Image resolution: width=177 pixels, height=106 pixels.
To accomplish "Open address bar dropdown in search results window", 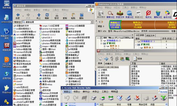I will [92, 22].
